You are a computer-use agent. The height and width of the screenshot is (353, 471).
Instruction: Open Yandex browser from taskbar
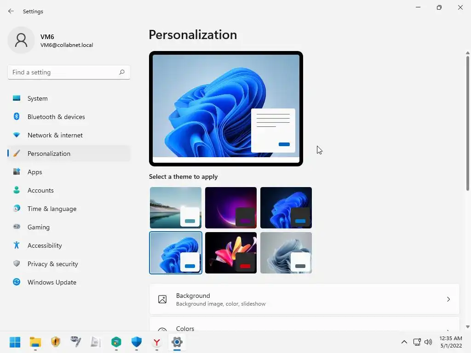tap(157, 342)
